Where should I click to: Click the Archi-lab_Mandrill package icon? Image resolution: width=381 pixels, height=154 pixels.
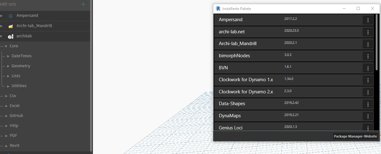[x=11, y=26]
